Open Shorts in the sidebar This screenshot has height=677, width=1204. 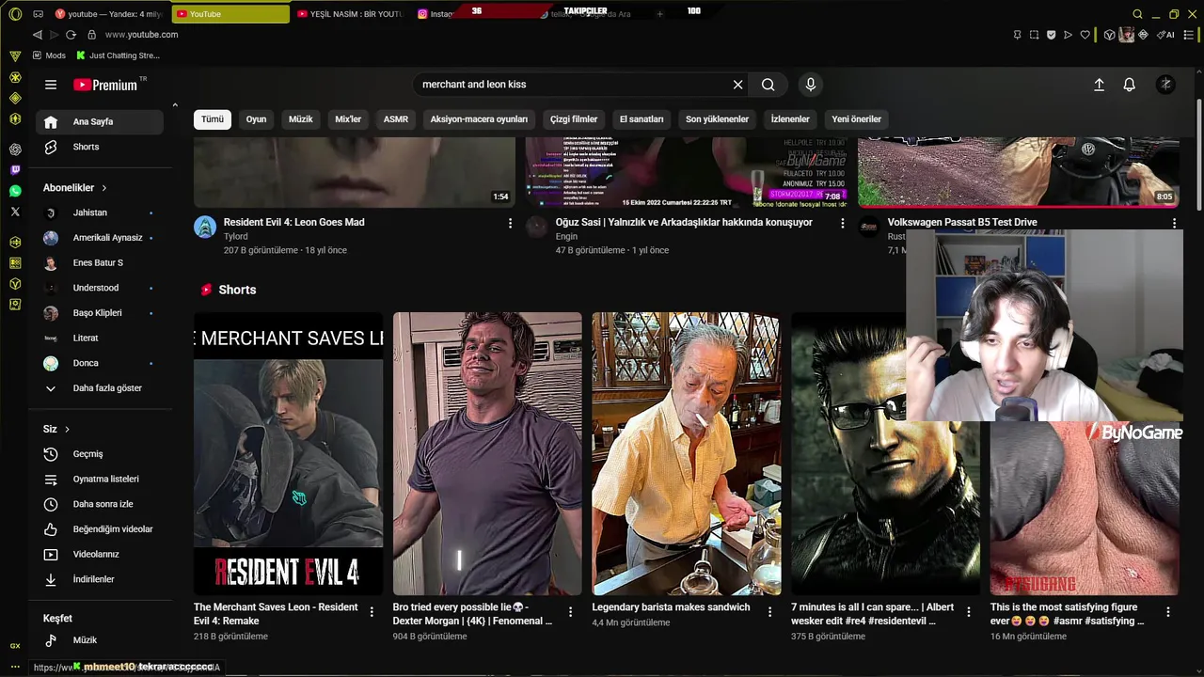tap(100, 147)
